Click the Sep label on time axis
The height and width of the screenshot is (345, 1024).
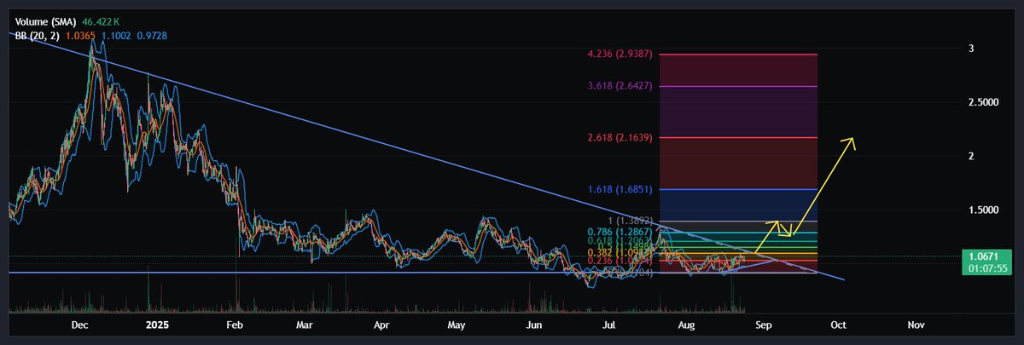[x=764, y=325]
